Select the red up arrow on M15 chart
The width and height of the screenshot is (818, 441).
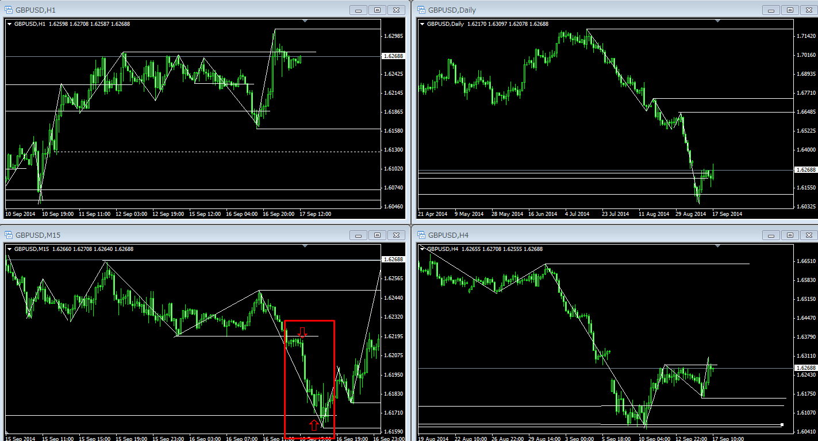pos(313,425)
